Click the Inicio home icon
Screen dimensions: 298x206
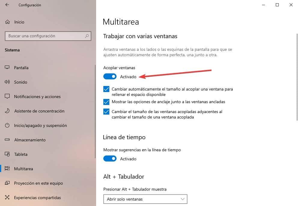(8, 22)
